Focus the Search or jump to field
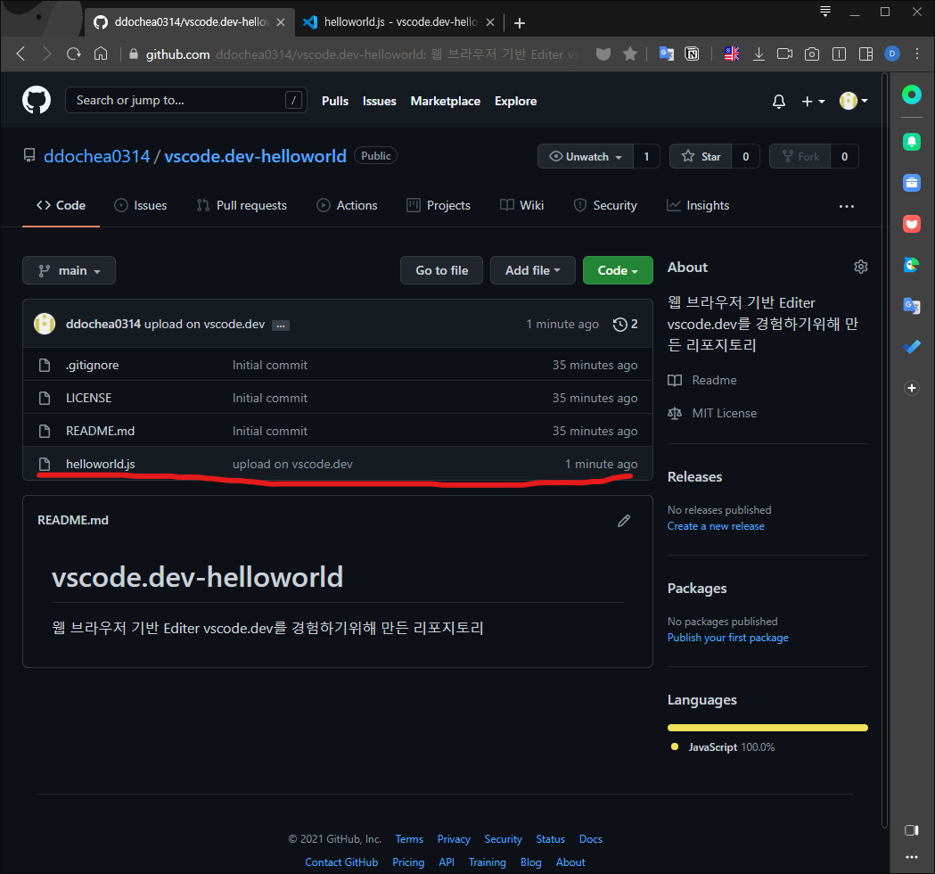The image size is (935, 874). point(186,100)
